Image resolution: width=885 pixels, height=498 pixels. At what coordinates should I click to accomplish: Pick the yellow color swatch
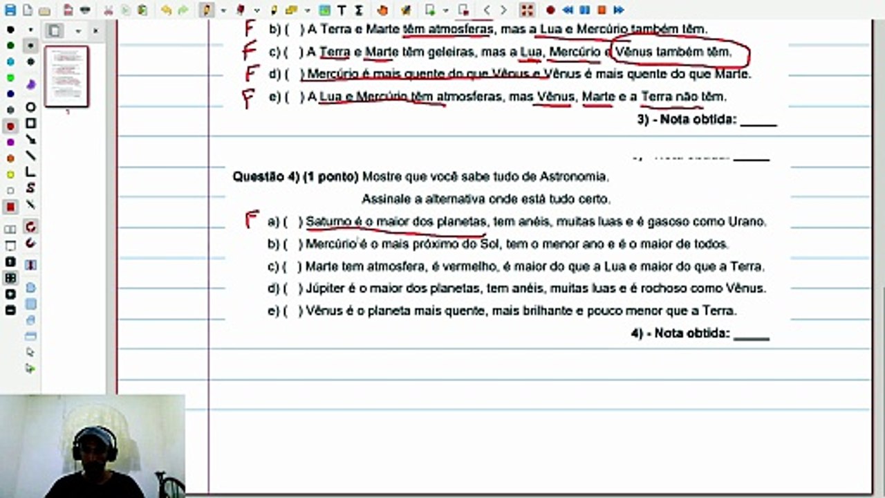(x=10, y=174)
